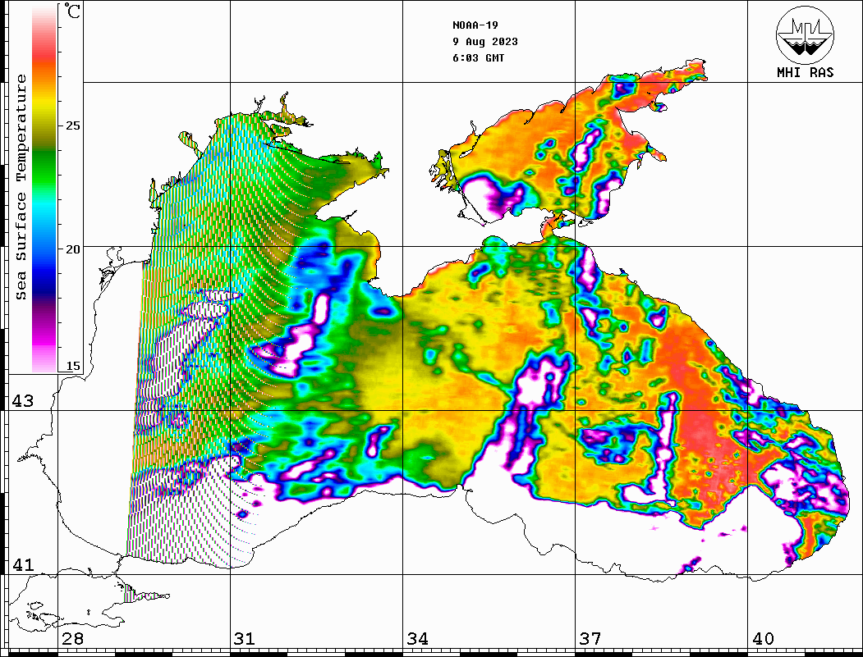
Task: Click longitude label '28'
Action: coord(72,638)
